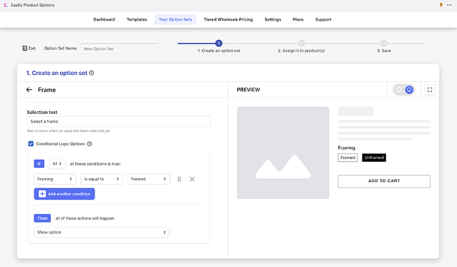
Task: Go to the Templates tab
Action: click(137, 20)
